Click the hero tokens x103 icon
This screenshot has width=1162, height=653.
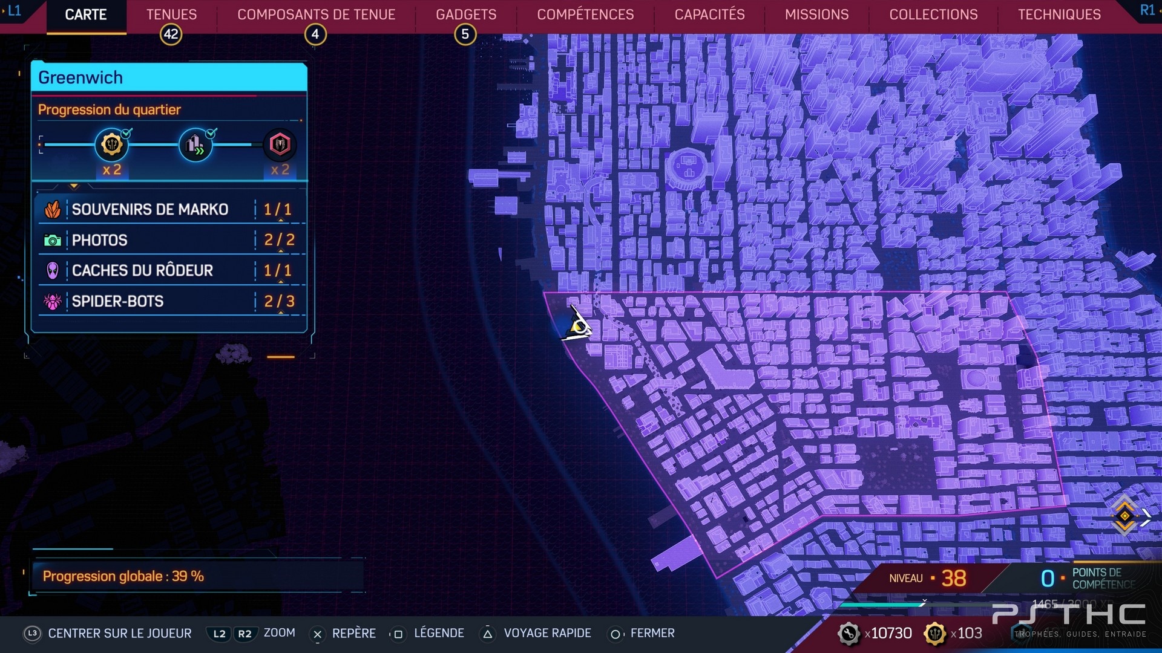click(935, 634)
